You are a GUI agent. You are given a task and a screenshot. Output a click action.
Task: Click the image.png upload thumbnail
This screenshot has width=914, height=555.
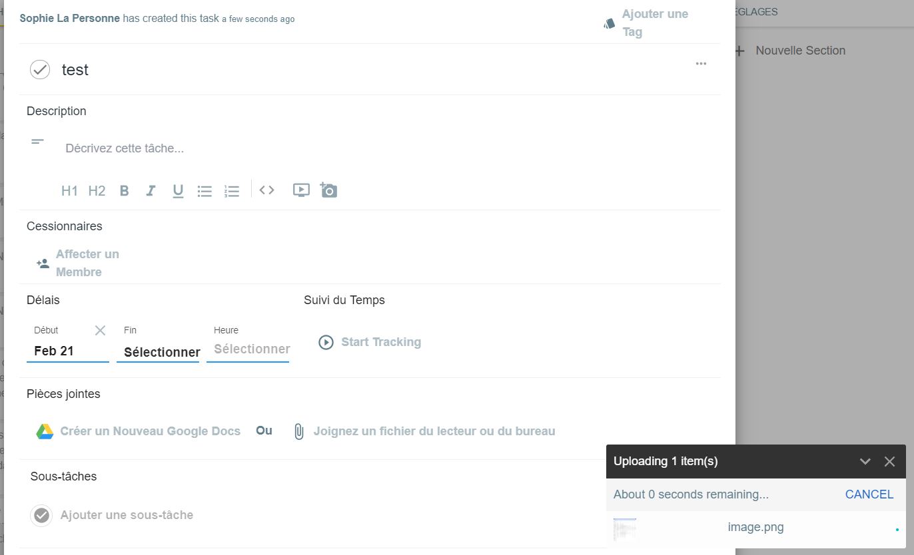click(x=625, y=528)
